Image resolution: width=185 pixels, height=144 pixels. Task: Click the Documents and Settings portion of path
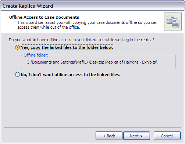pyautogui.click(x=53, y=62)
